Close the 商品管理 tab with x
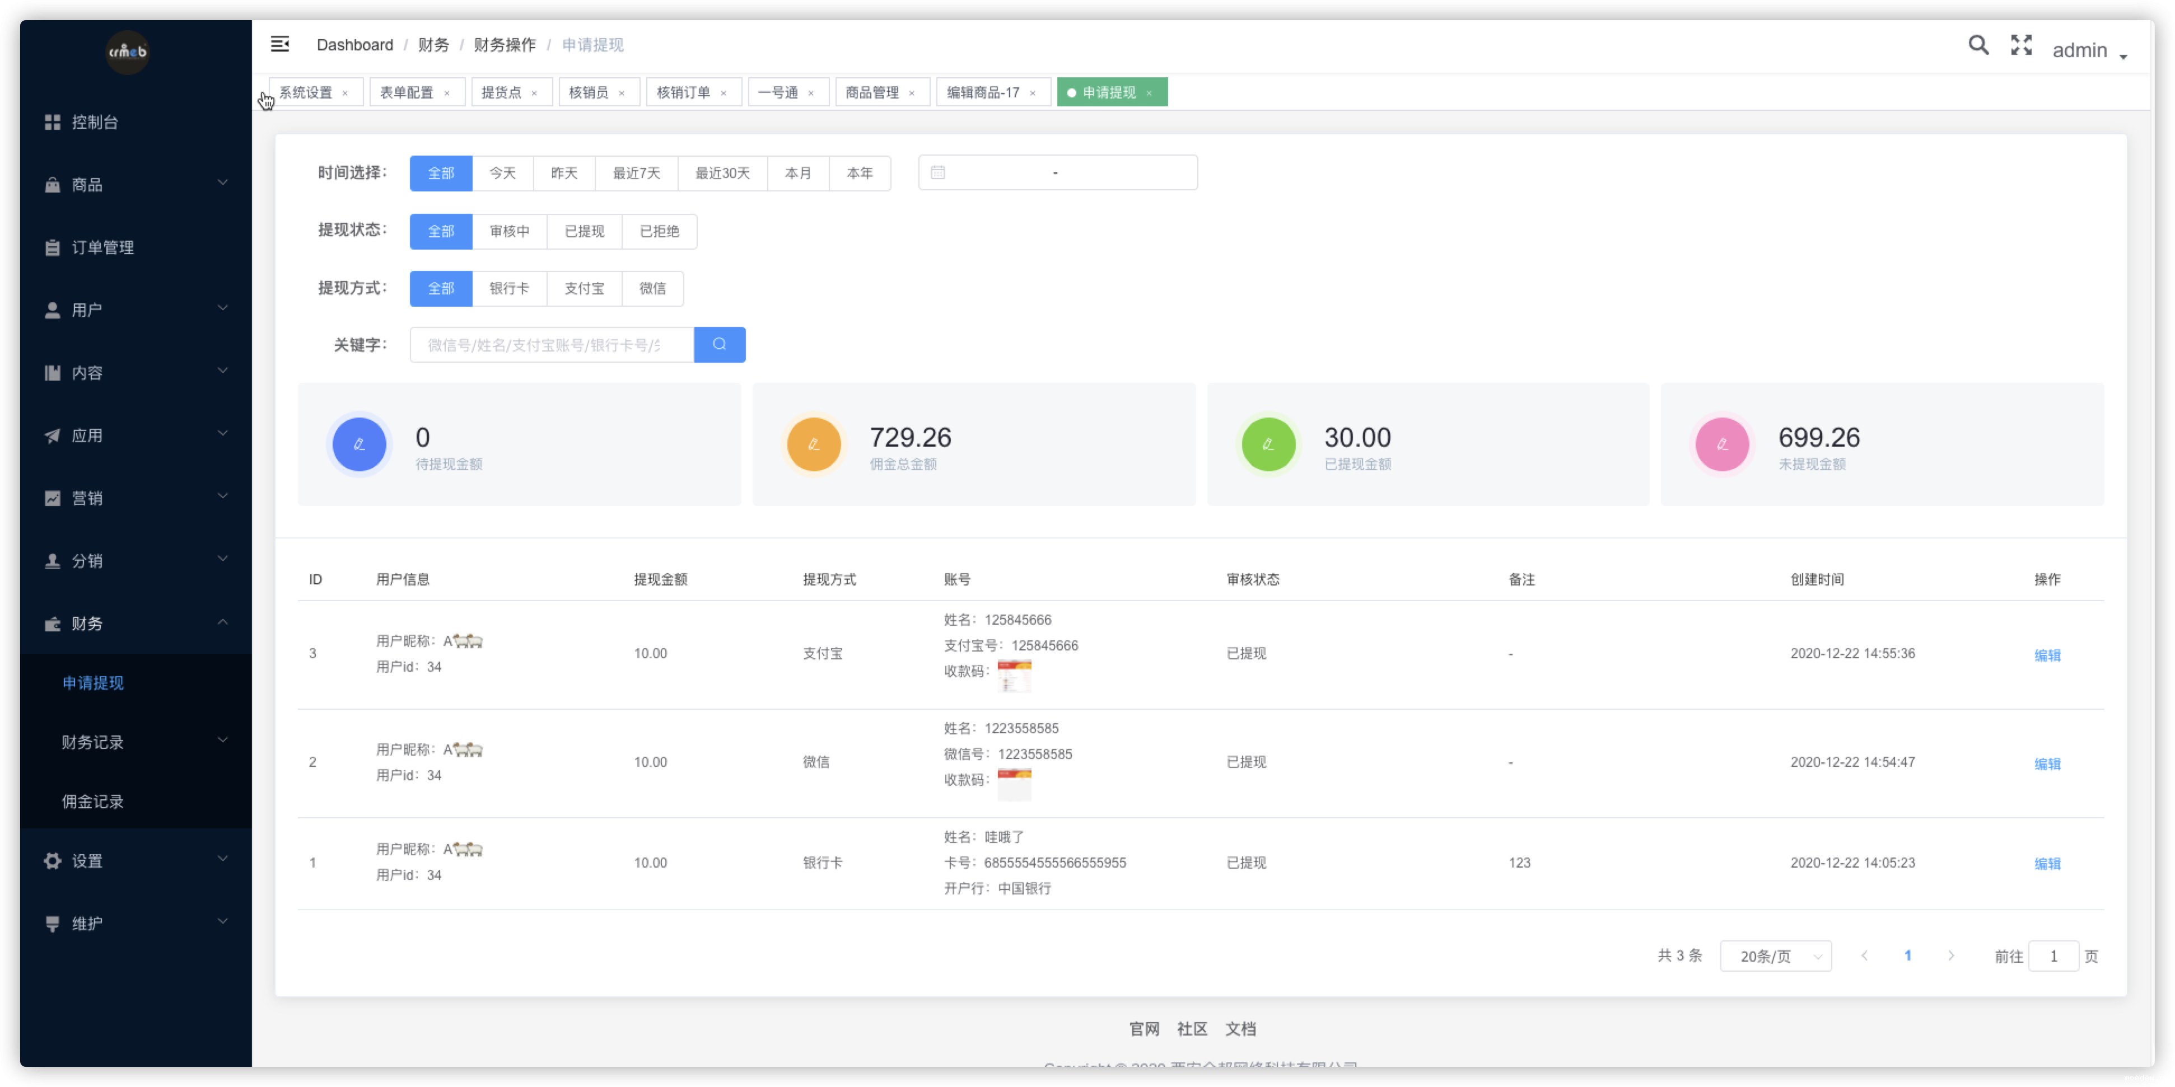The width and height of the screenshot is (2175, 1087). (x=912, y=93)
